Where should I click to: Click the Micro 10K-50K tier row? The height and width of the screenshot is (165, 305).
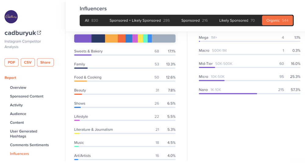click(249, 77)
